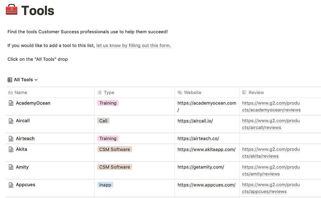Open the Akita page
The height and width of the screenshot is (198, 321).
click(x=22, y=149)
